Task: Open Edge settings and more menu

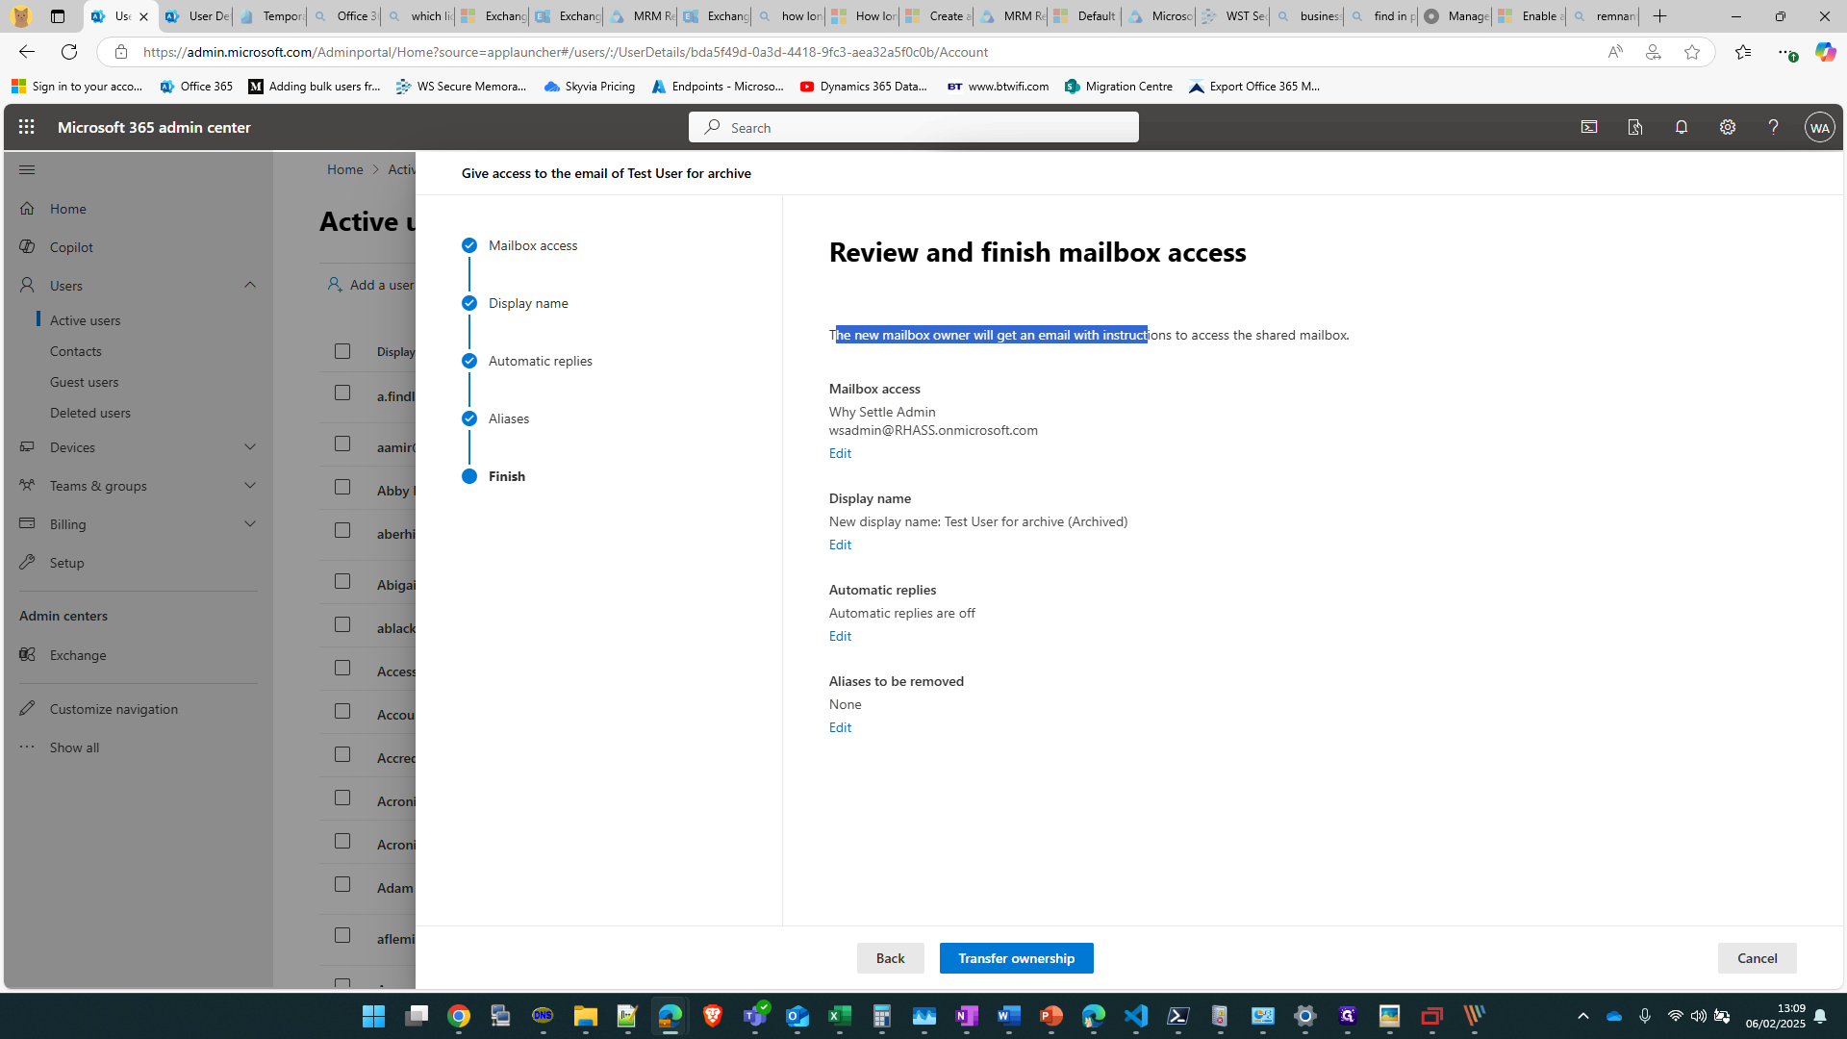Action: click(1784, 52)
